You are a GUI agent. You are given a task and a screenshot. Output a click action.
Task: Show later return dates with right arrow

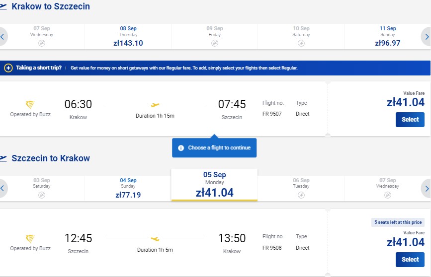tap(427, 188)
